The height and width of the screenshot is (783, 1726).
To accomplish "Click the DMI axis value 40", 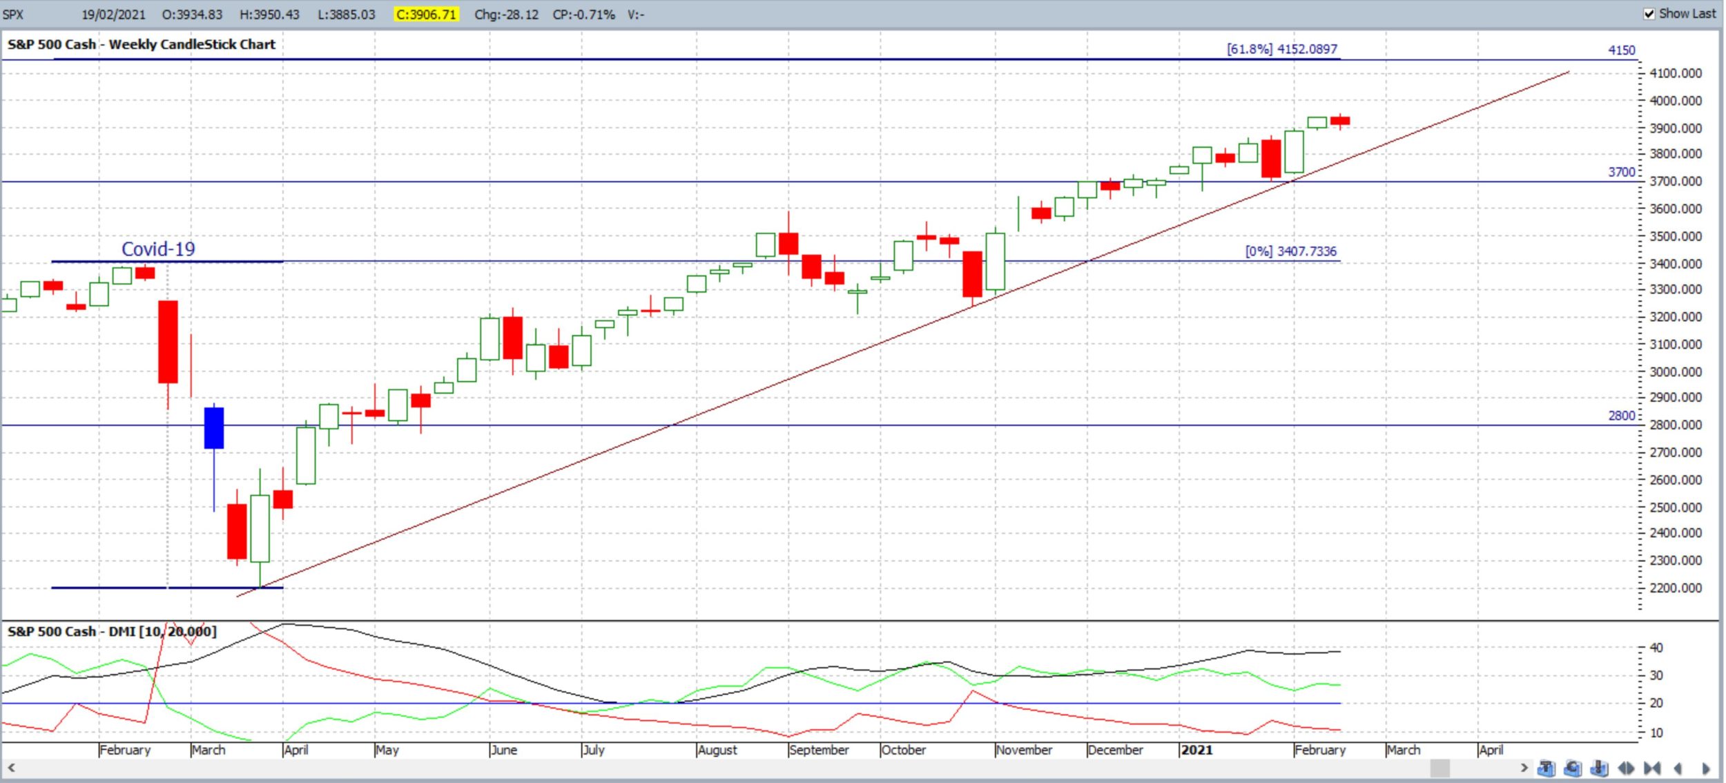I will click(x=1656, y=648).
